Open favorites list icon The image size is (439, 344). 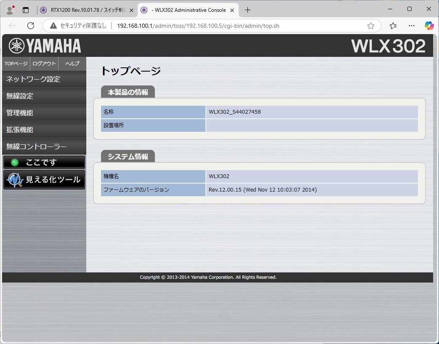(393, 26)
